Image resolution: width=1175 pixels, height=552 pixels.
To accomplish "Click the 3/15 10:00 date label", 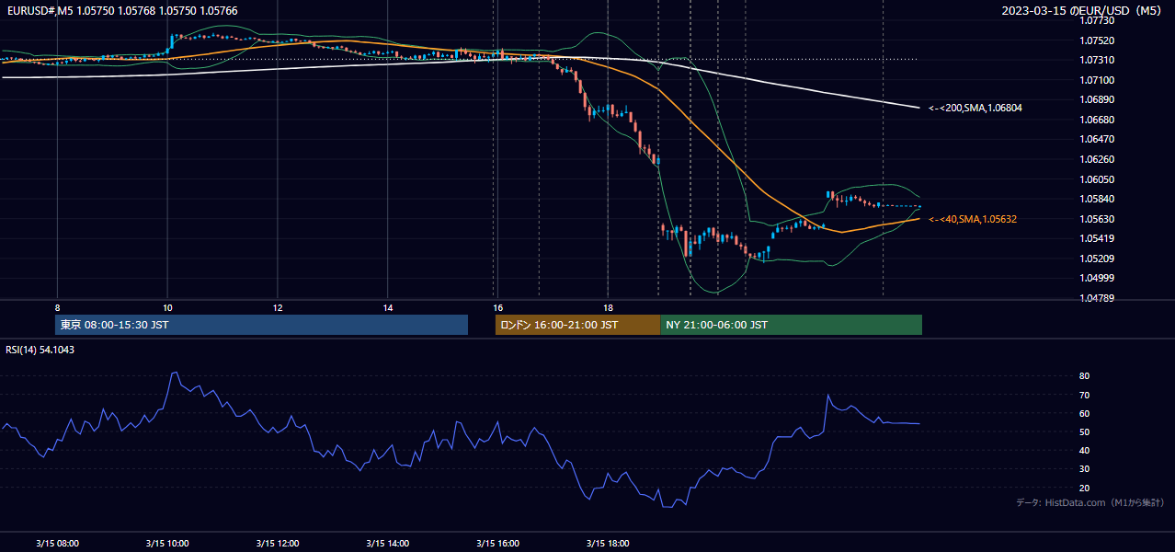I will 167,543.
